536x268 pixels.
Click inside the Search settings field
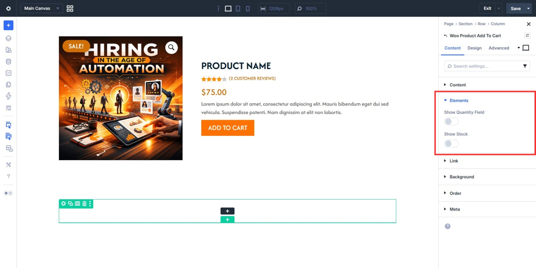482,66
